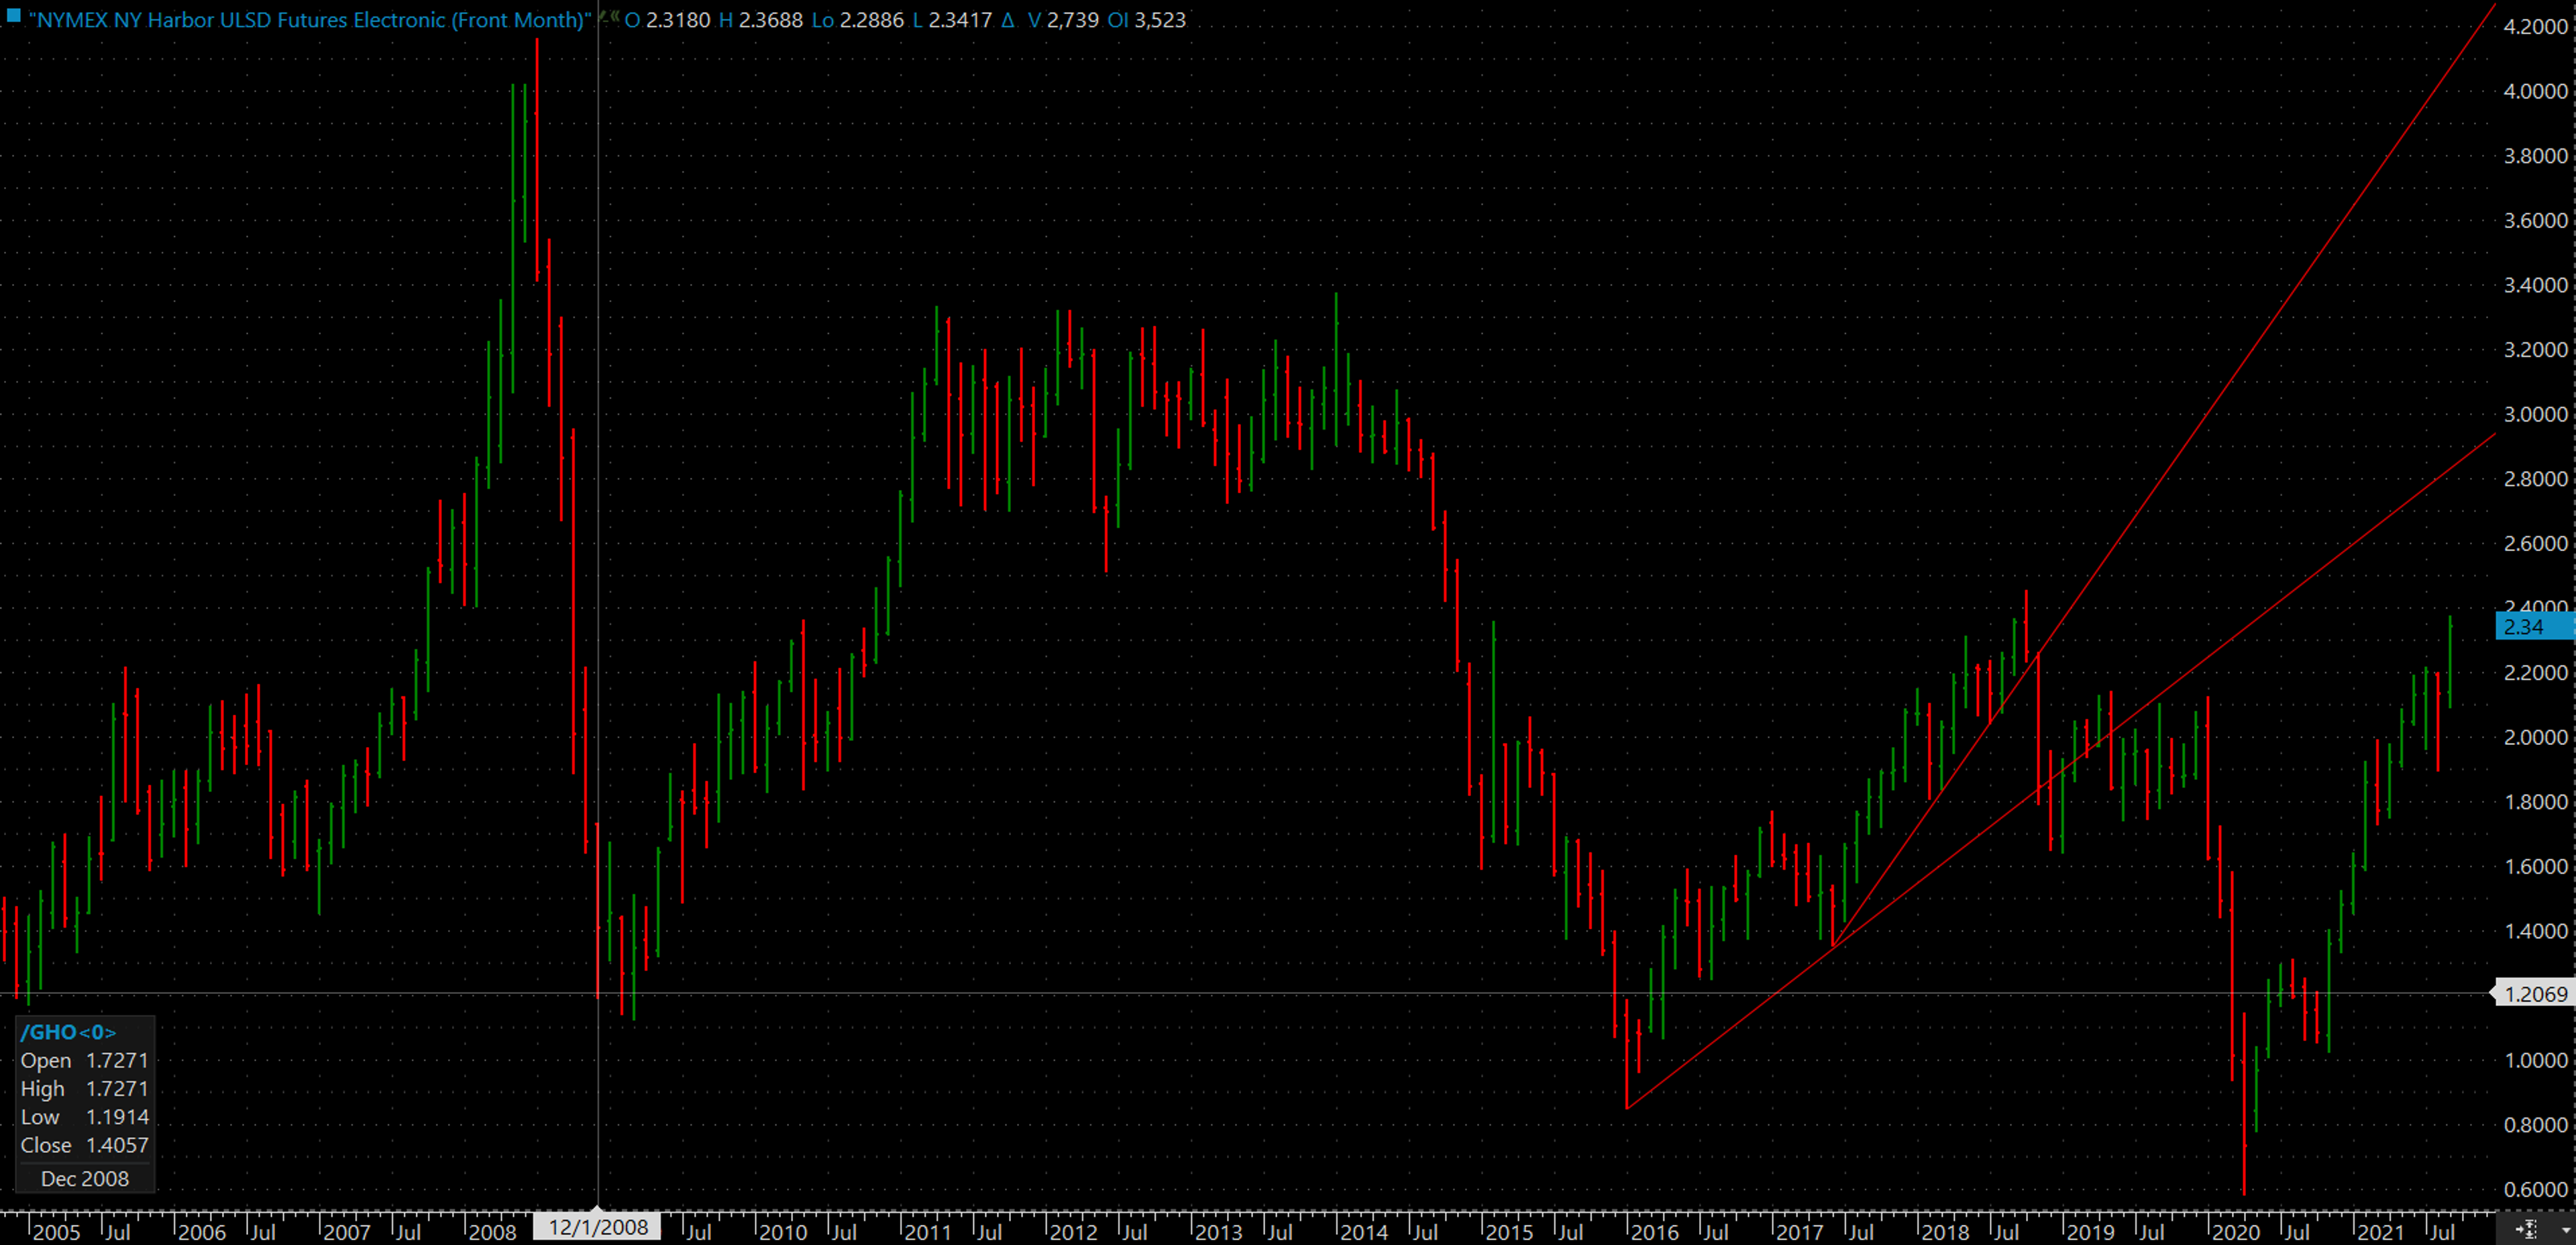Click the 2.6000 price axis label

click(x=2535, y=544)
